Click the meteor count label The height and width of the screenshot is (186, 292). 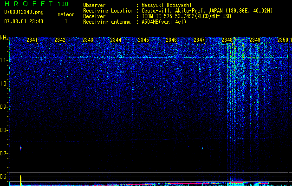pyautogui.click(x=66, y=14)
